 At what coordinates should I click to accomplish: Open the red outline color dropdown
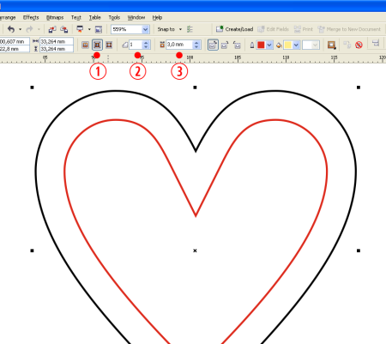coord(269,45)
